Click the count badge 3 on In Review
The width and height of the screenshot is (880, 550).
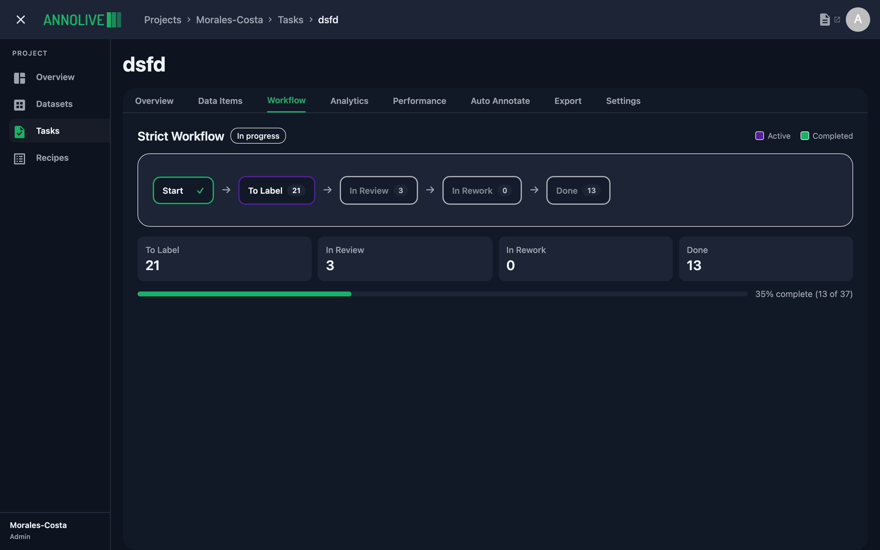click(401, 191)
